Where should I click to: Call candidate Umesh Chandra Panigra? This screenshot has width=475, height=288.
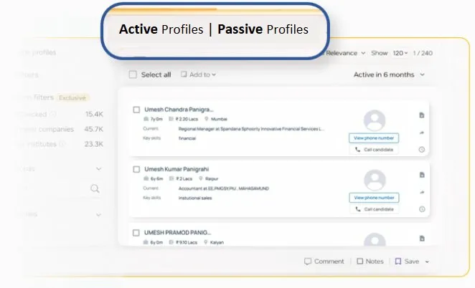tap(374, 150)
